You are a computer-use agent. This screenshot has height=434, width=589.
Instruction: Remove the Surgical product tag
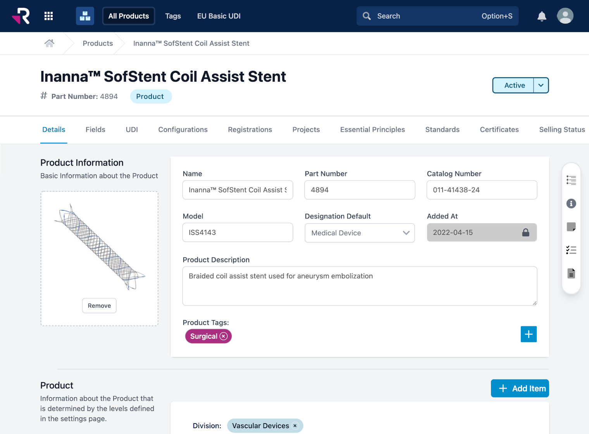point(224,336)
